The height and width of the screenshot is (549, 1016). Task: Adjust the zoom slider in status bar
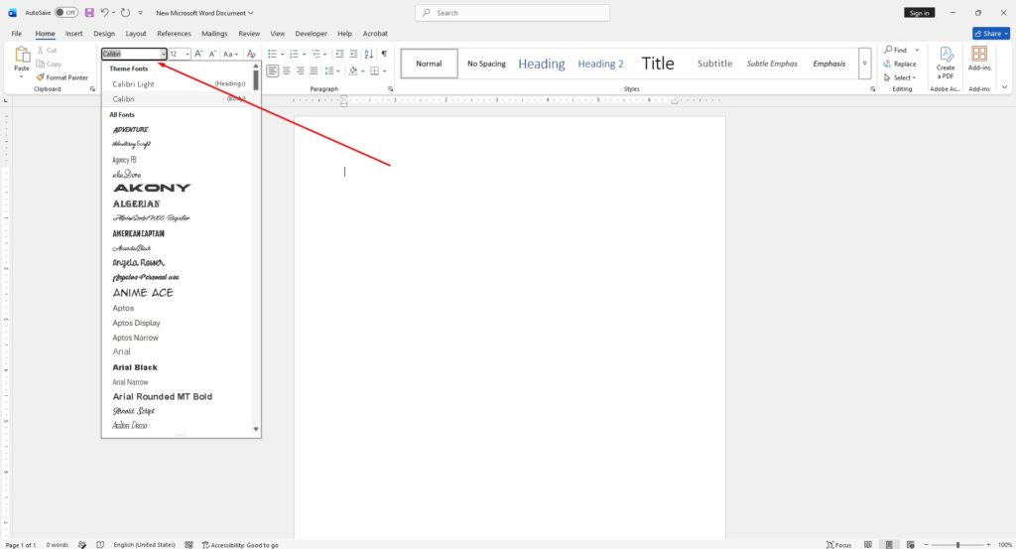coord(957,545)
